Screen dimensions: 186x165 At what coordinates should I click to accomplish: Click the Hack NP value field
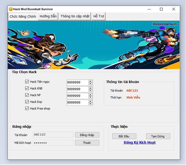click(x=78, y=96)
